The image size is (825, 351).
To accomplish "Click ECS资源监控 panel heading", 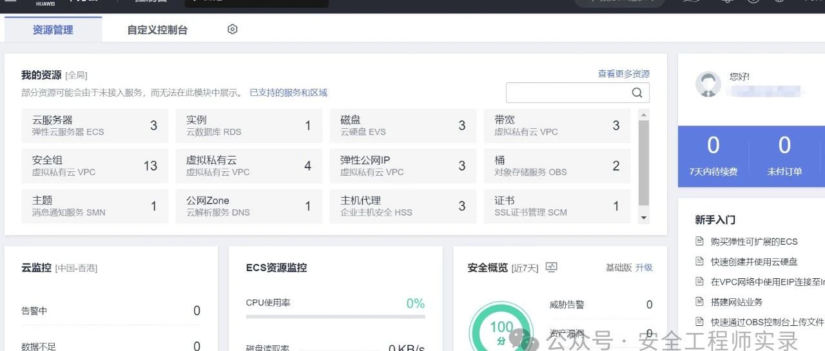I will point(277,268).
